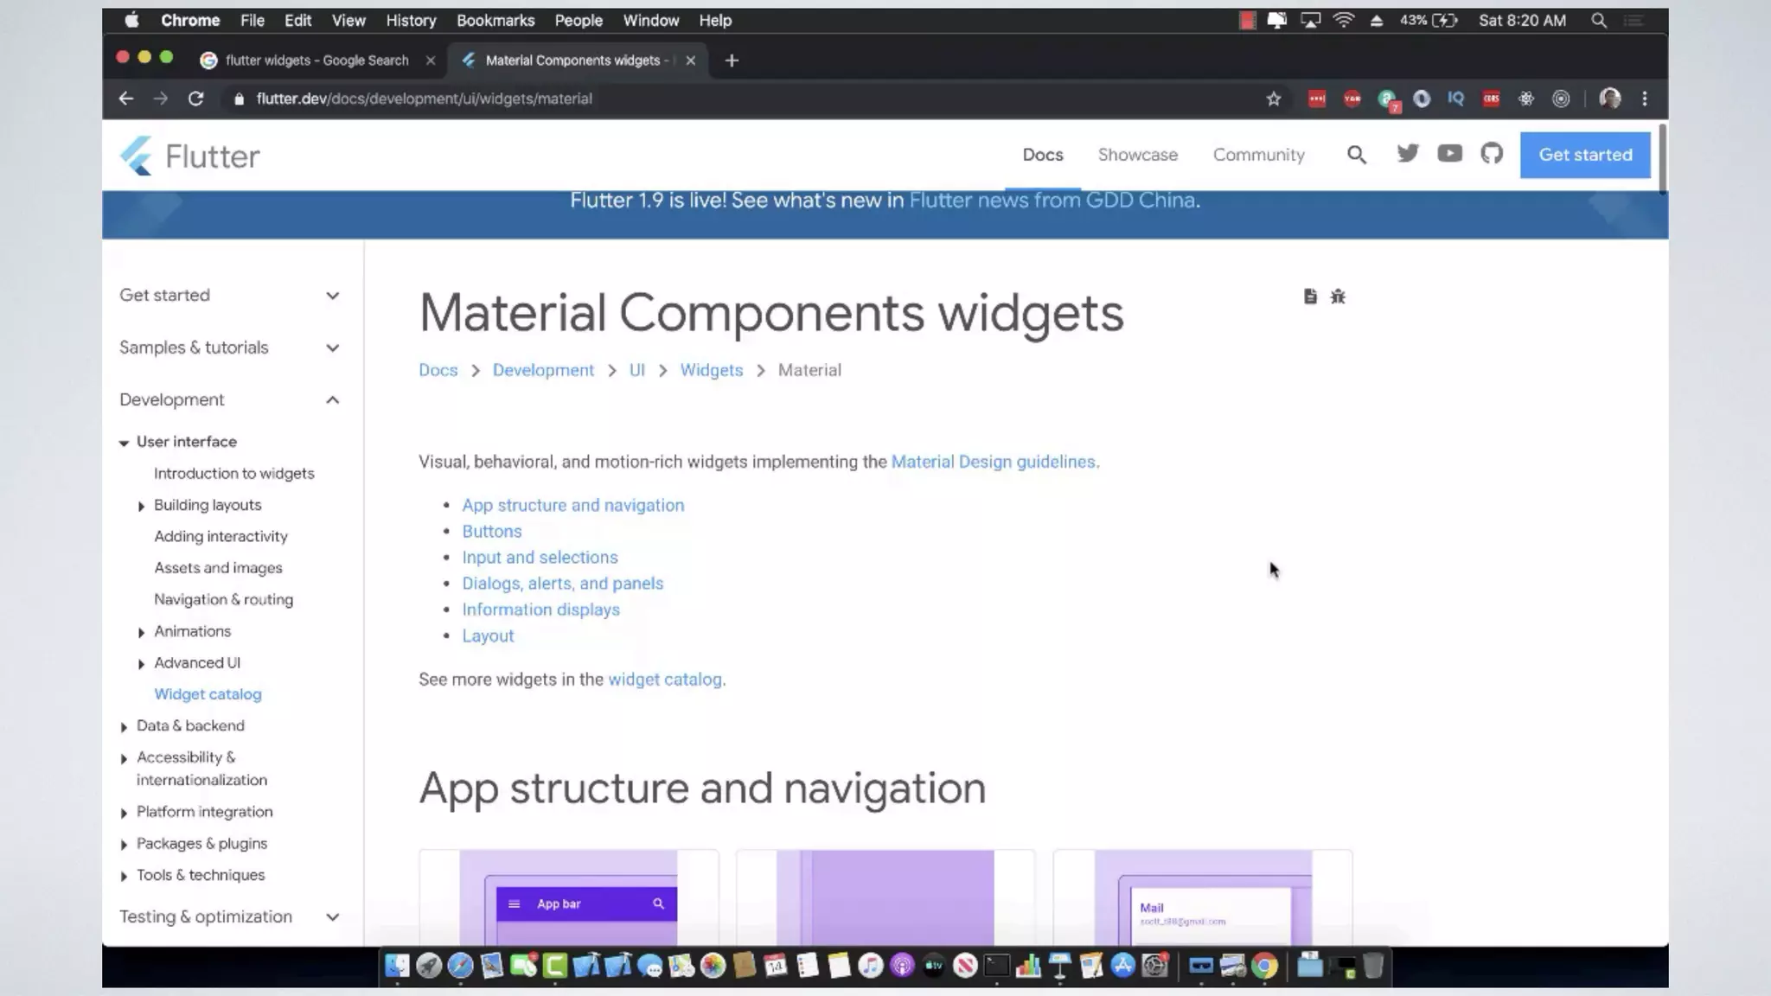This screenshot has height=996, width=1771.
Task: Open the Bookmarks menu in menu bar
Action: click(x=495, y=20)
